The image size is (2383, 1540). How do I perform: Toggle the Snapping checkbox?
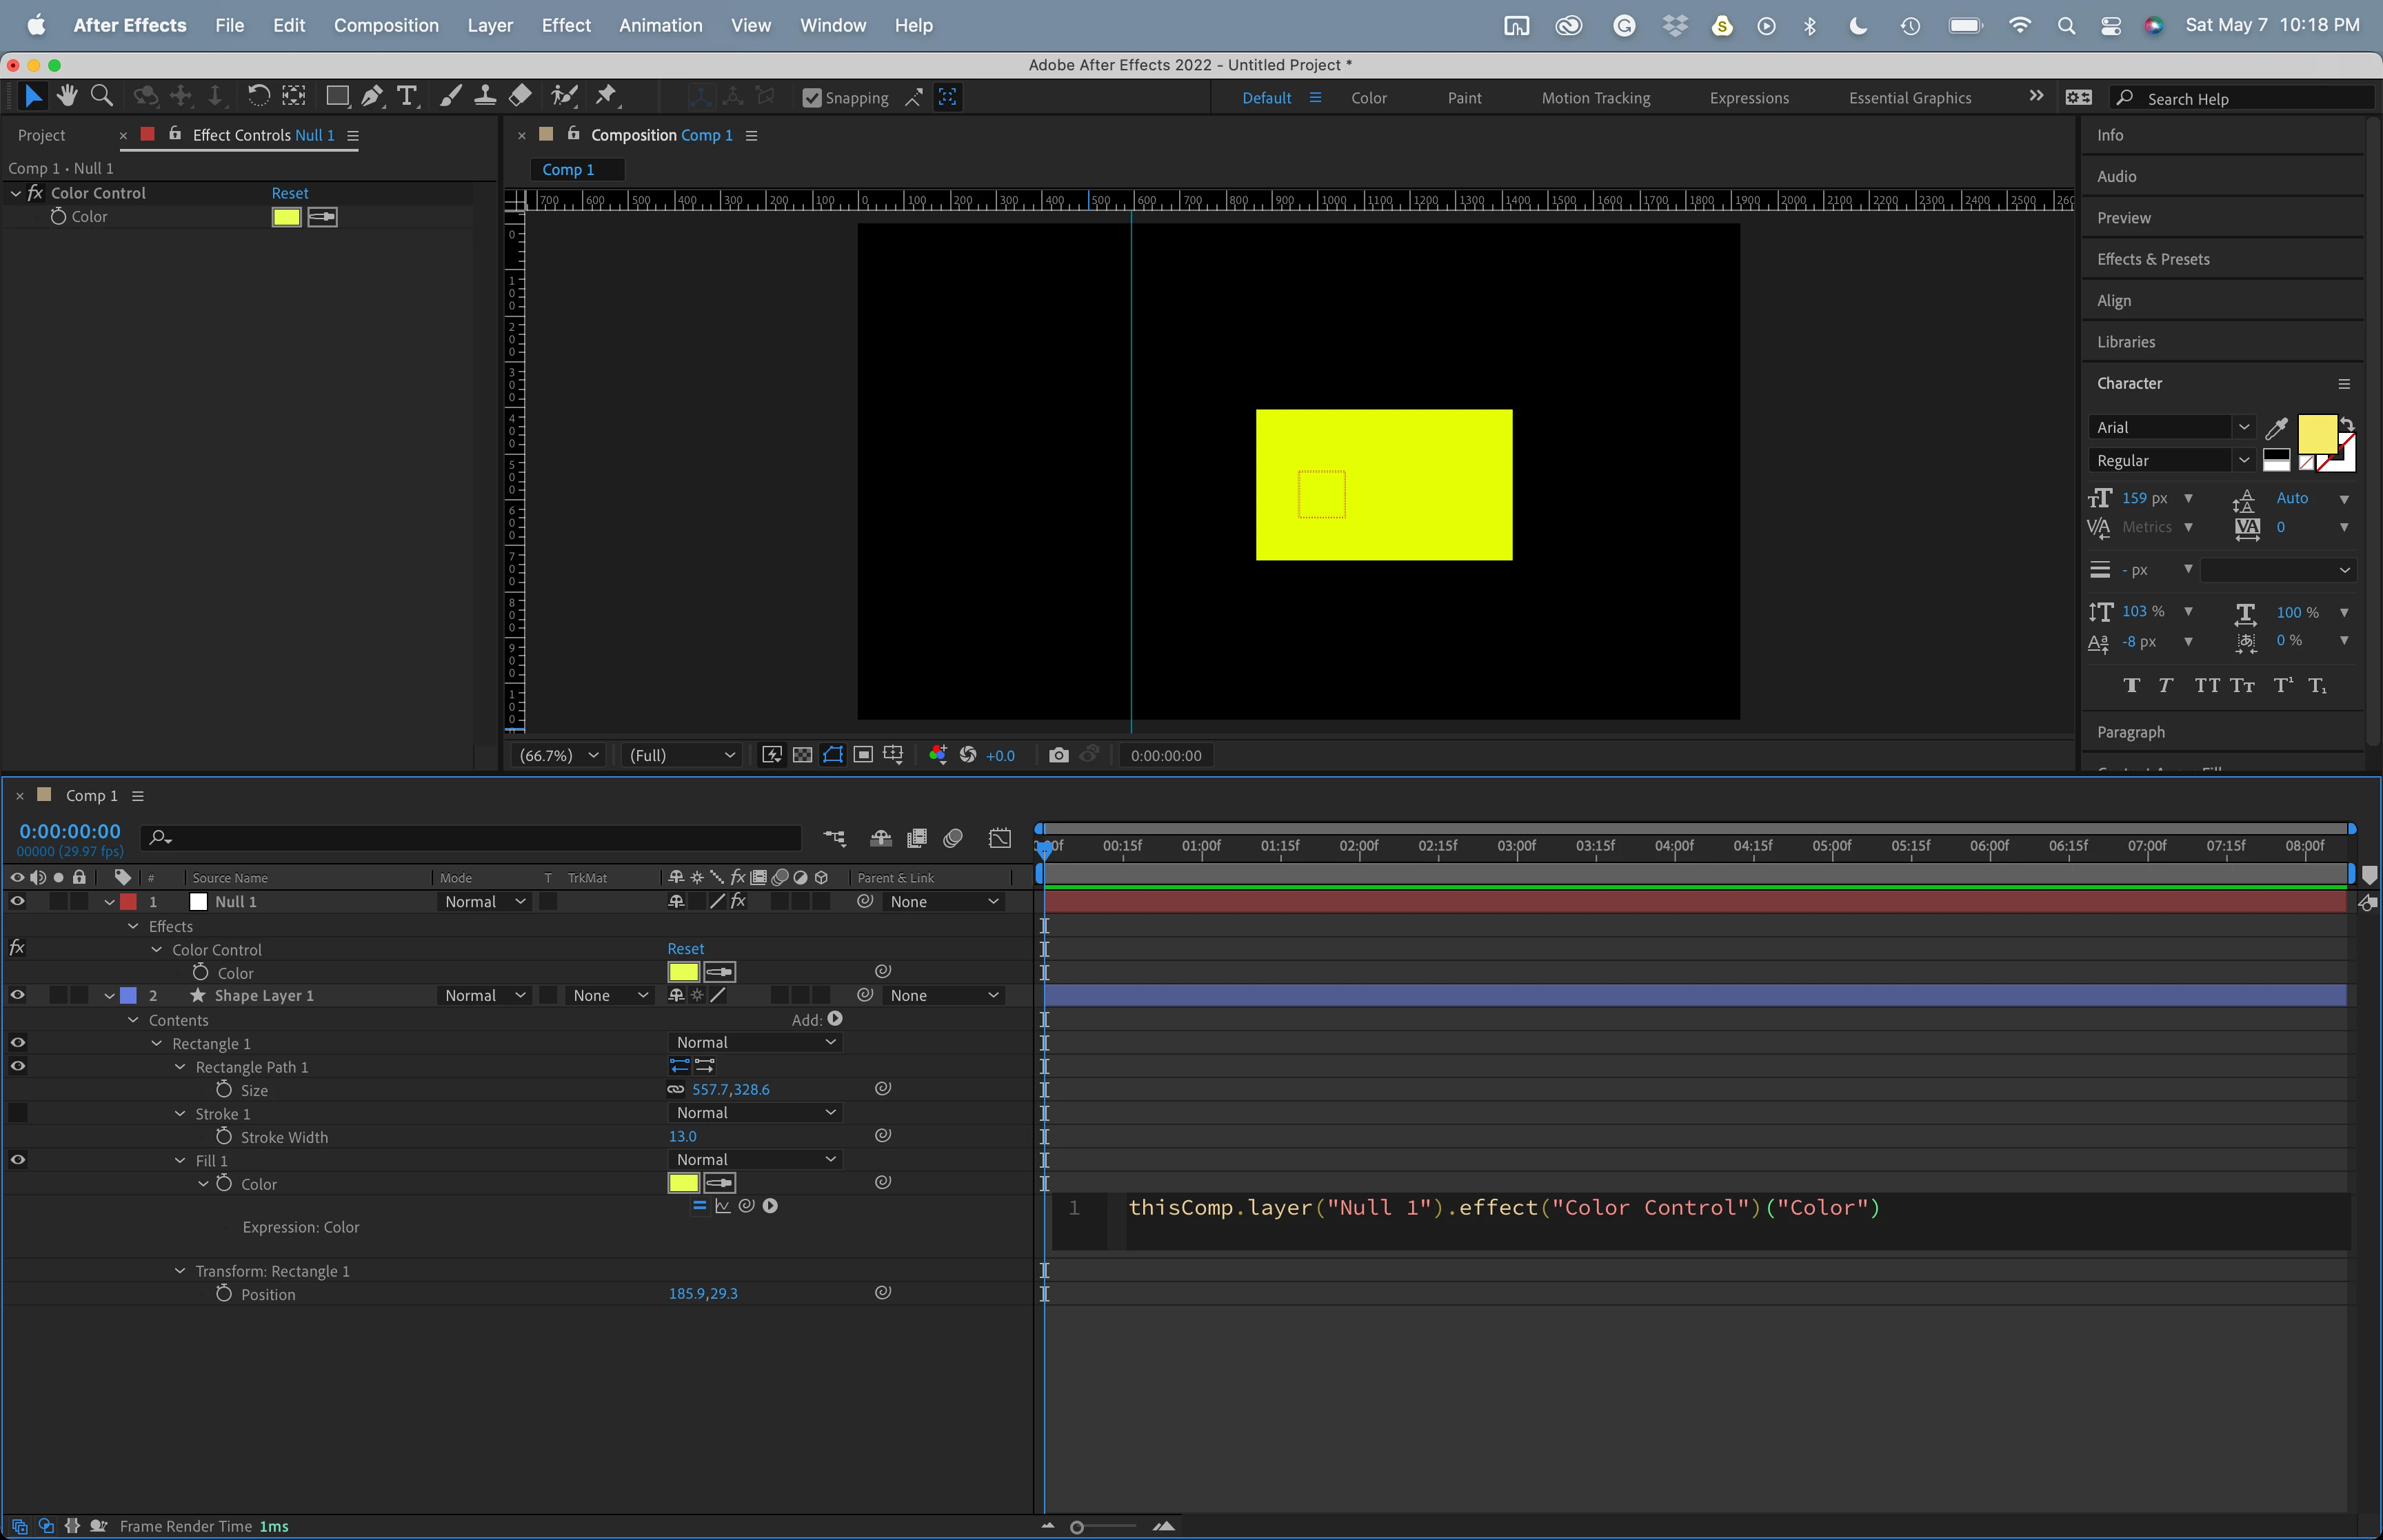[x=812, y=98]
